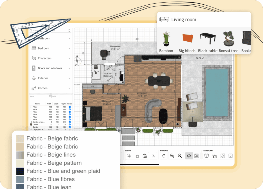Click the zoom out magnifier icon
263x189 pixels.
click(x=180, y=156)
